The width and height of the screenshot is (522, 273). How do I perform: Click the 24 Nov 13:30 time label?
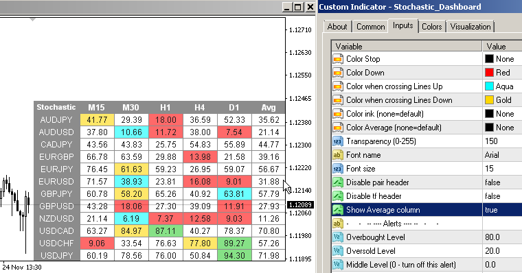click(22, 267)
